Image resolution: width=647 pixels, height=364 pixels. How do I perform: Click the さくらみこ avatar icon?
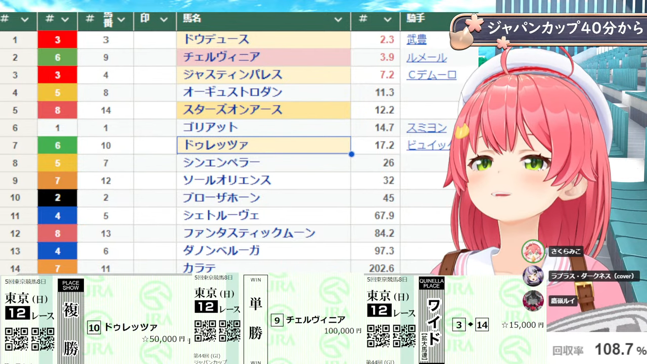tap(533, 251)
